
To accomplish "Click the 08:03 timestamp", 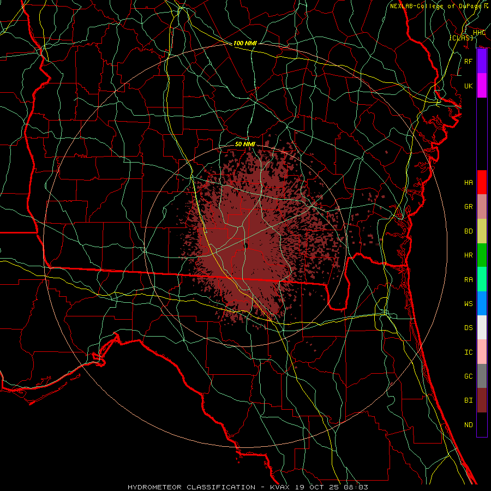I will (x=356, y=487).
